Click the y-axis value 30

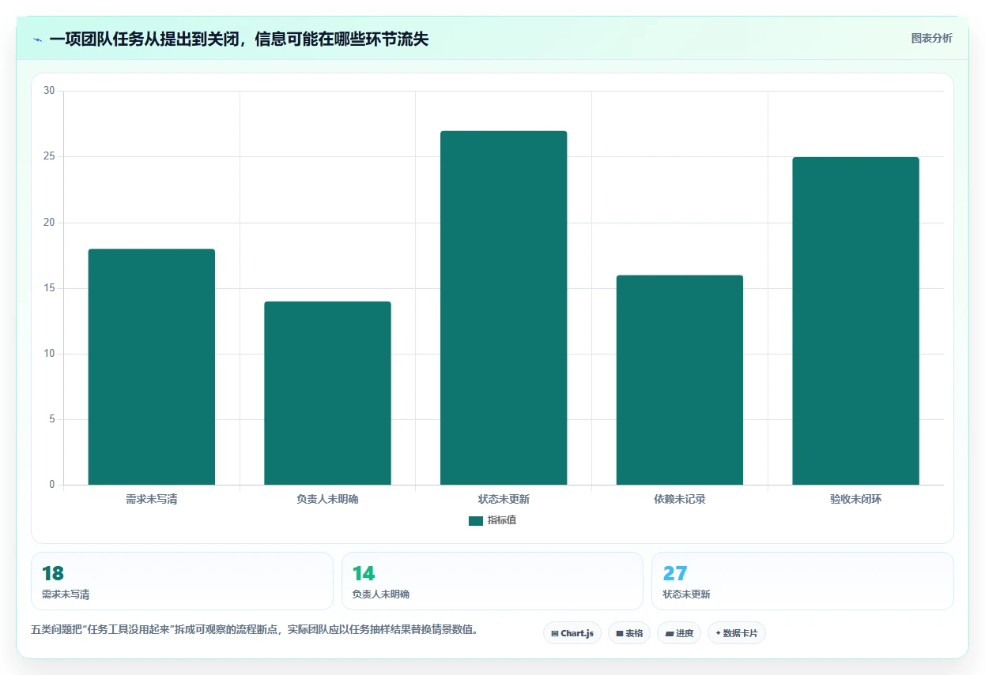[x=49, y=91]
